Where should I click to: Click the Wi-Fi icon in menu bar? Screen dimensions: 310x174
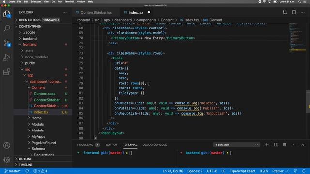click(x=264, y=2)
